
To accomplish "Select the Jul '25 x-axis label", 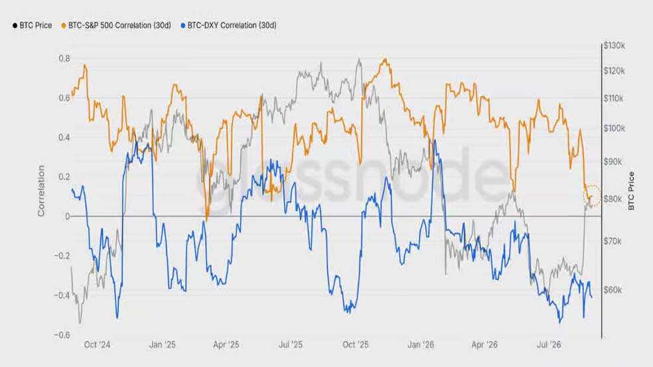I will click(290, 344).
